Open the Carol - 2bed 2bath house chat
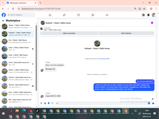This screenshot has width=159, height=119. pyautogui.click(x=17, y=63)
